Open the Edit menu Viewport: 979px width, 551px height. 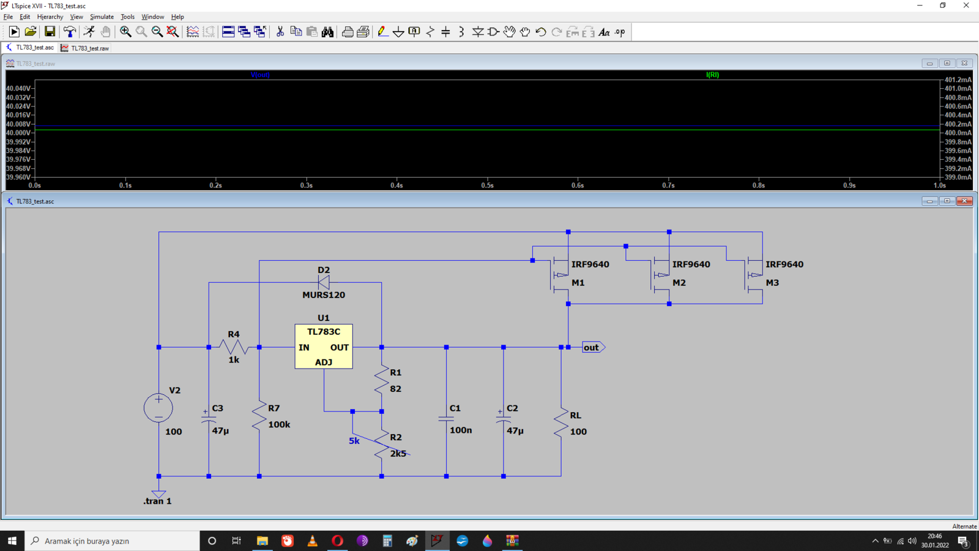tap(25, 17)
